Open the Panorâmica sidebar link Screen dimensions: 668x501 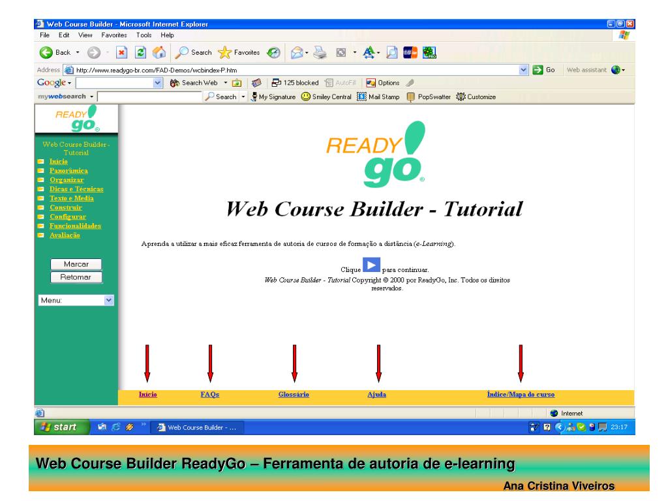click(68, 170)
